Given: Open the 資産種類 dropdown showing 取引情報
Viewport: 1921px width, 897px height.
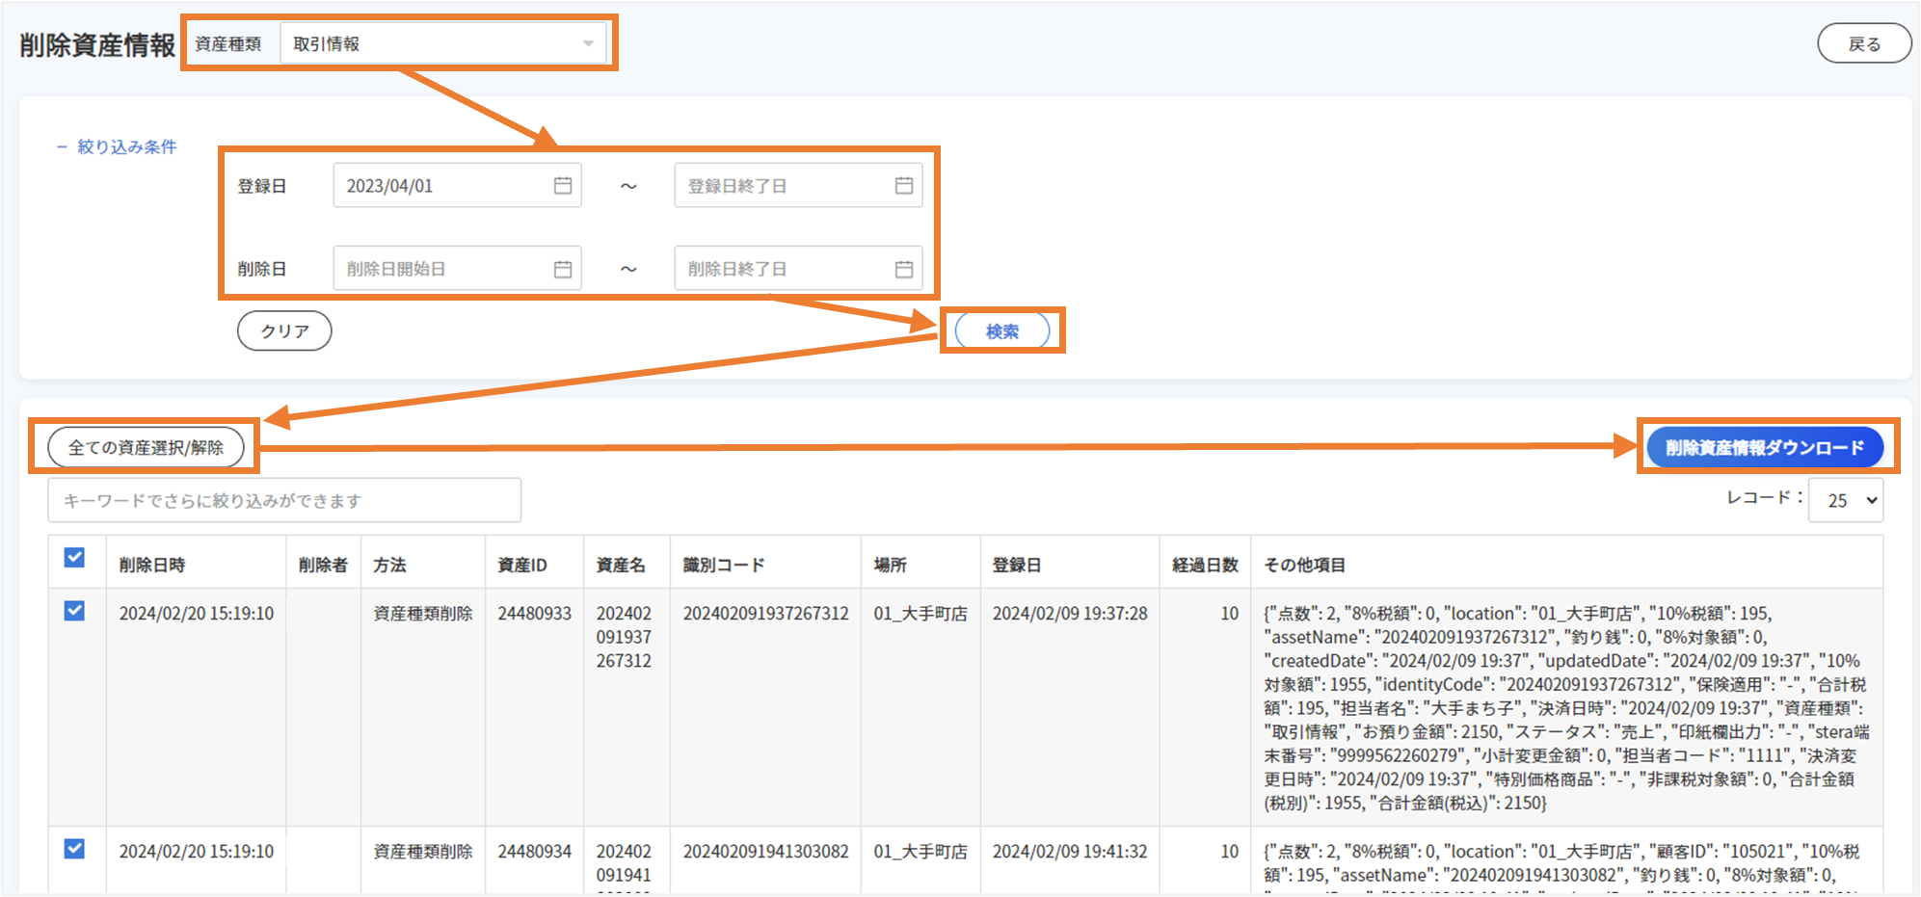Looking at the screenshot, I should pos(443,44).
